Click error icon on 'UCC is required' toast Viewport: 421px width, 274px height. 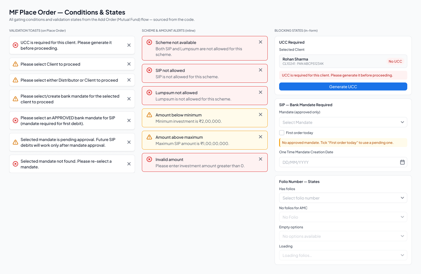pos(15,45)
